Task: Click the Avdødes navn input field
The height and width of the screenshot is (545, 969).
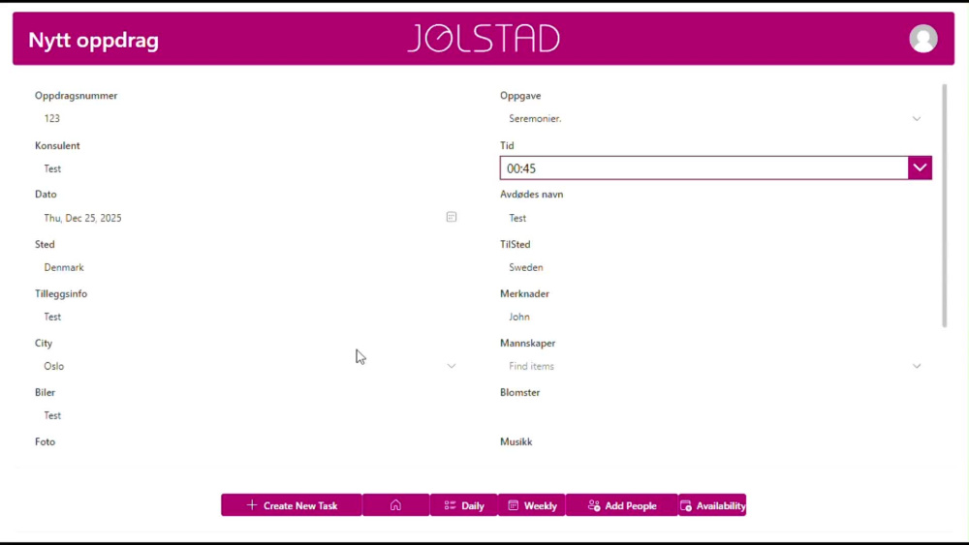Action: (x=715, y=218)
